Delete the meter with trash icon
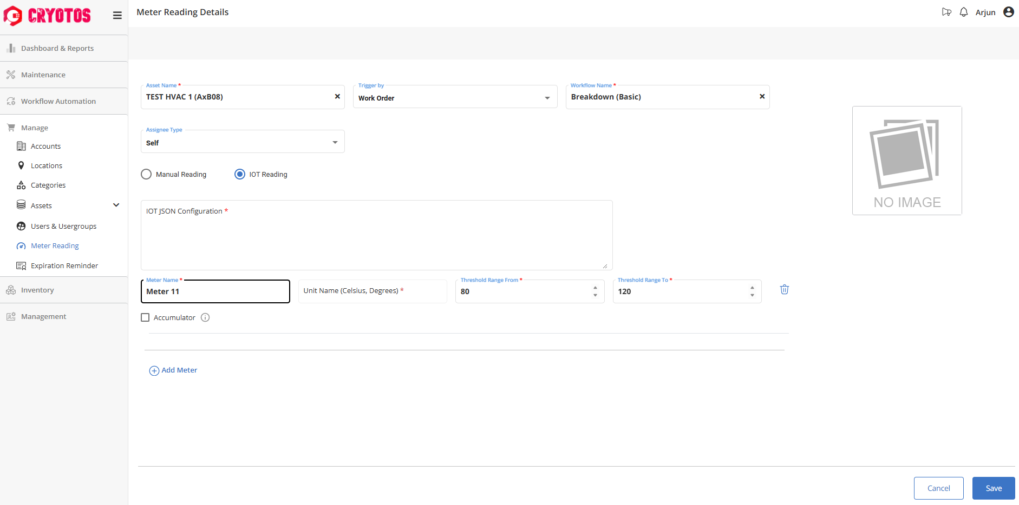This screenshot has width=1019, height=505. [x=784, y=289]
